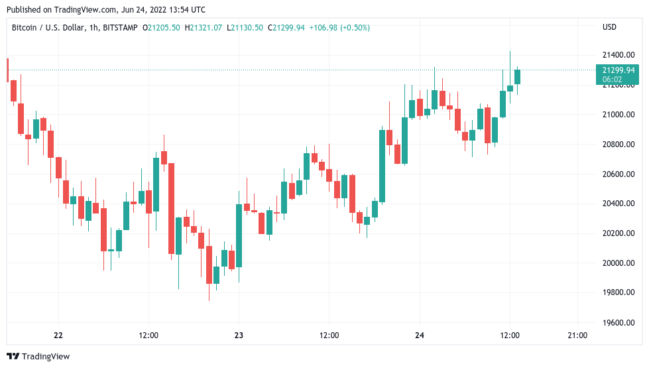This screenshot has height=368, width=649.
Task: Click the open value O21205.50
Action: (161, 28)
